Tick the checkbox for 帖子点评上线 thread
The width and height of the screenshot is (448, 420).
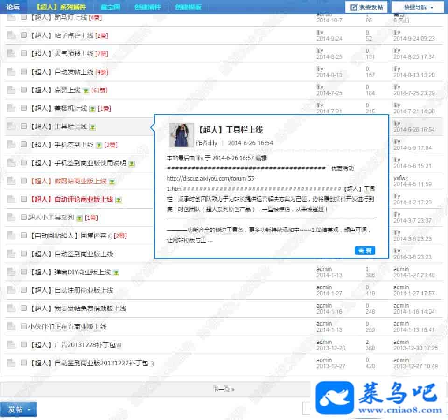(24, 35)
